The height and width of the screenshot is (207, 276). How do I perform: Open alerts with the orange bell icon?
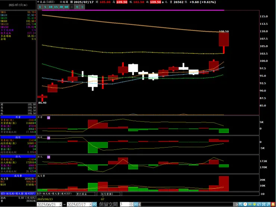pyautogui.click(x=273, y=204)
